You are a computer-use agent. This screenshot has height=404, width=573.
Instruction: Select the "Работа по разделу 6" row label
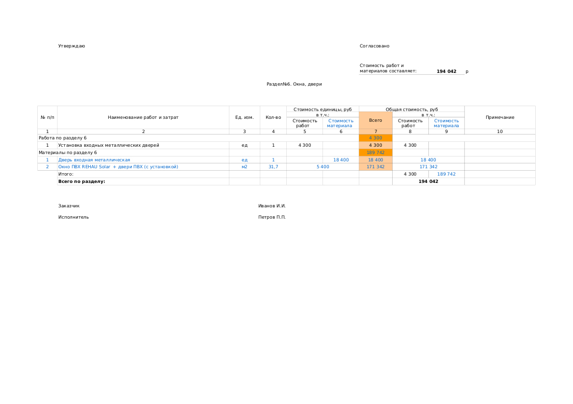[63, 138]
